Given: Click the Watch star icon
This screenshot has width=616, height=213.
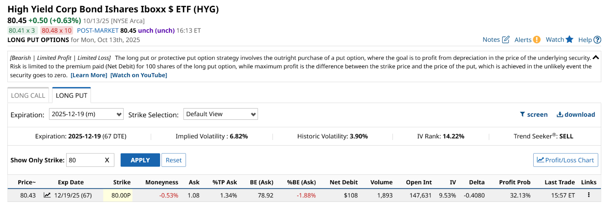Looking at the screenshot, I should pos(570,39).
